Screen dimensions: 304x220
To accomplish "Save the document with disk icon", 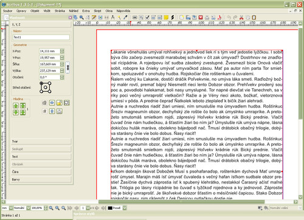I will pos(195,18).
